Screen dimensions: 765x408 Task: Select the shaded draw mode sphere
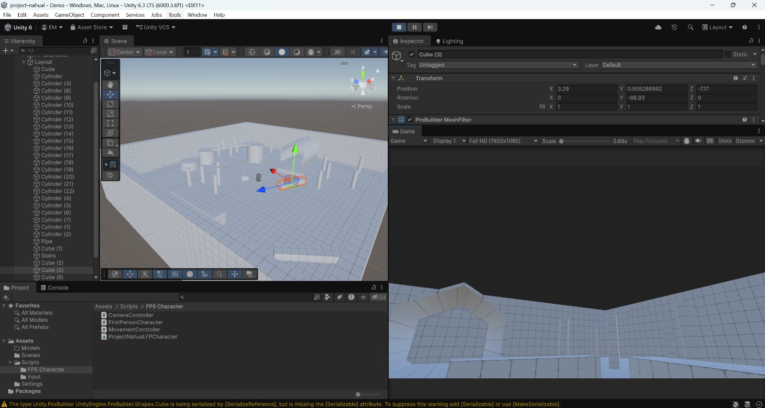click(x=282, y=52)
